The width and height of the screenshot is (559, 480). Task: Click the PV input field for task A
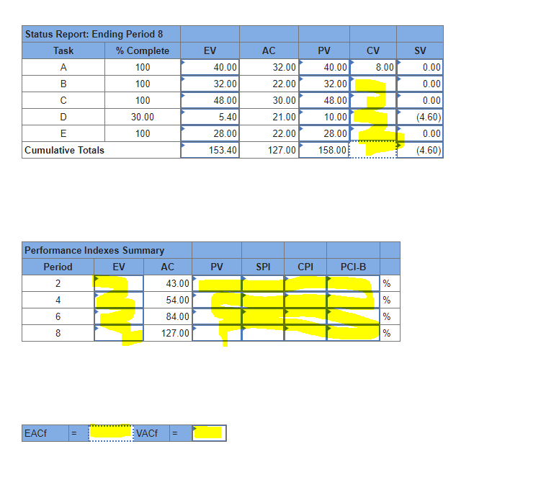[324, 67]
